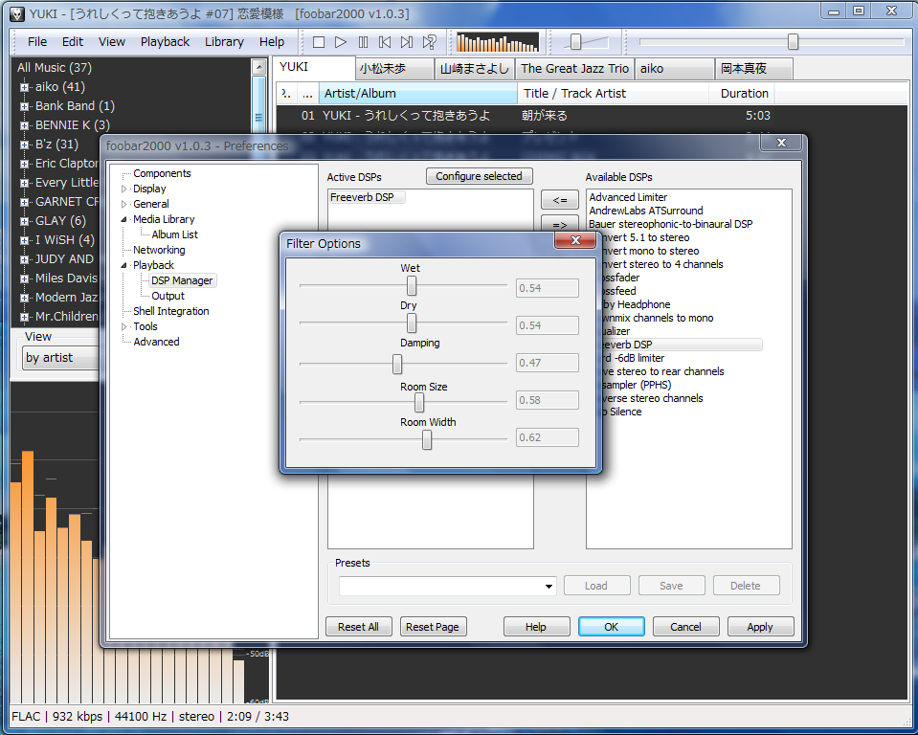Image resolution: width=918 pixels, height=735 pixels.
Task: Click the Dry slider thumb
Action: pos(412,323)
